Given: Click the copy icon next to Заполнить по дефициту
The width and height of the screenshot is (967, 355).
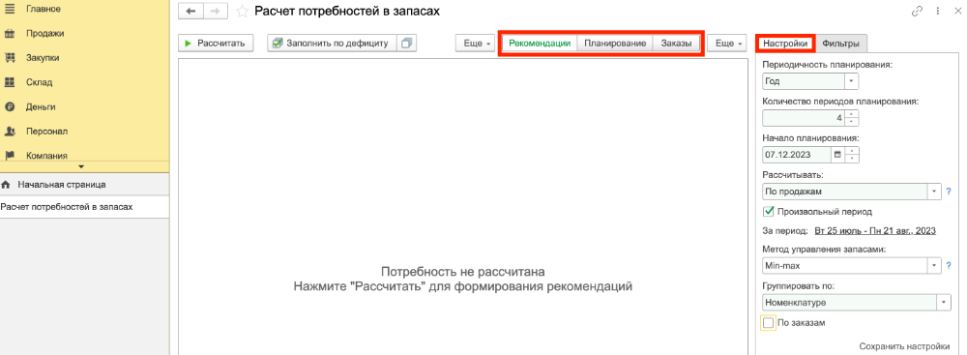Looking at the screenshot, I should click(x=406, y=44).
